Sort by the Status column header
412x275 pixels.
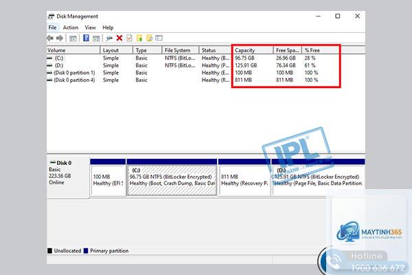point(216,50)
